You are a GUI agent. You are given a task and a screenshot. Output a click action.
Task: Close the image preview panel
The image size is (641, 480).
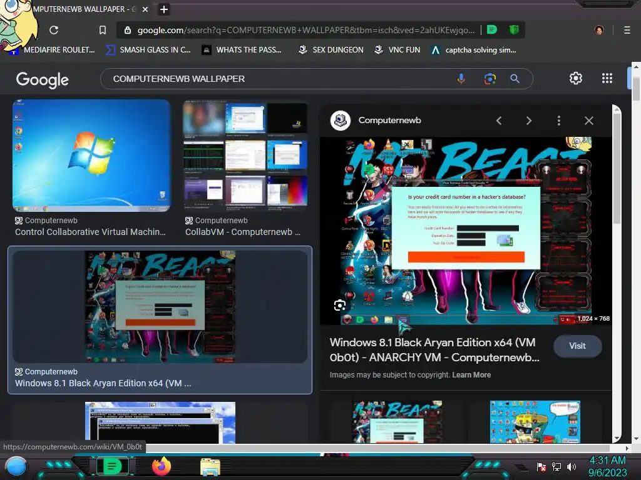[x=588, y=121]
